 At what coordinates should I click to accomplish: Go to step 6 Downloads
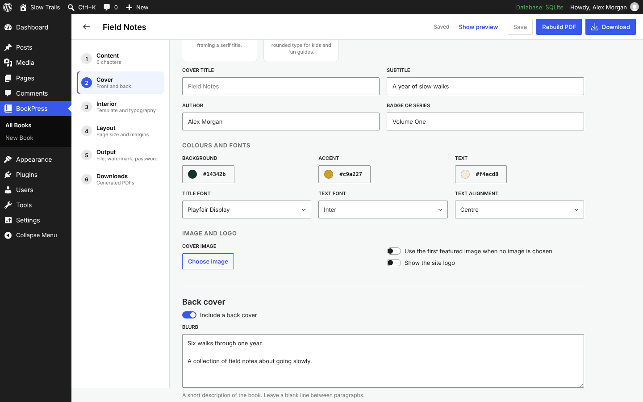click(121, 179)
